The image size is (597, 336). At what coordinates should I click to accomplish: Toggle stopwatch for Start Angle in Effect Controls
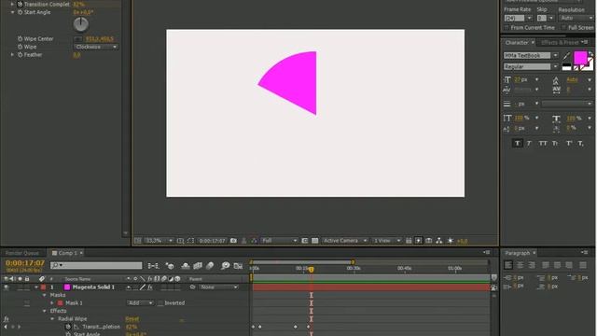coord(20,12)
